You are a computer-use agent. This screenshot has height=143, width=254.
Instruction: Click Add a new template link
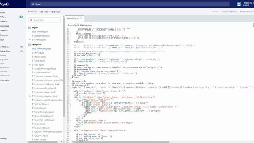click(x=41, y=48)
